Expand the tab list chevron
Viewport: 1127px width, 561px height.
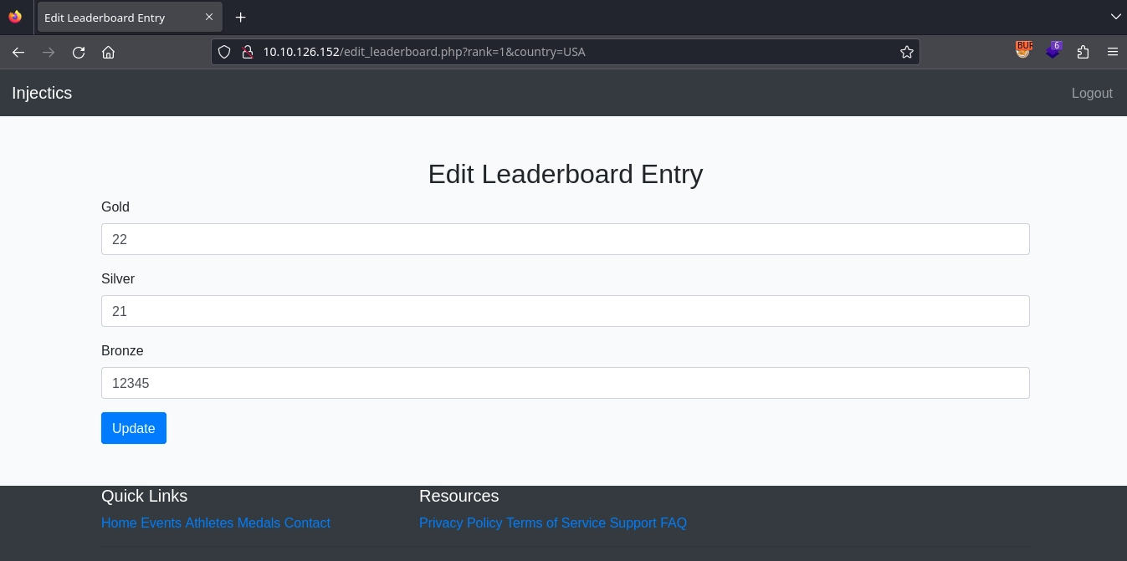[x=1115, y=17]
